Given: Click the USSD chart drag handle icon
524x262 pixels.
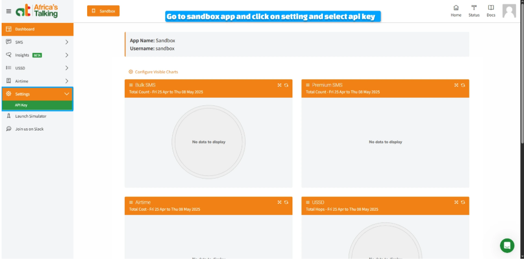Looking at the screenshot, I should [308, 202].
